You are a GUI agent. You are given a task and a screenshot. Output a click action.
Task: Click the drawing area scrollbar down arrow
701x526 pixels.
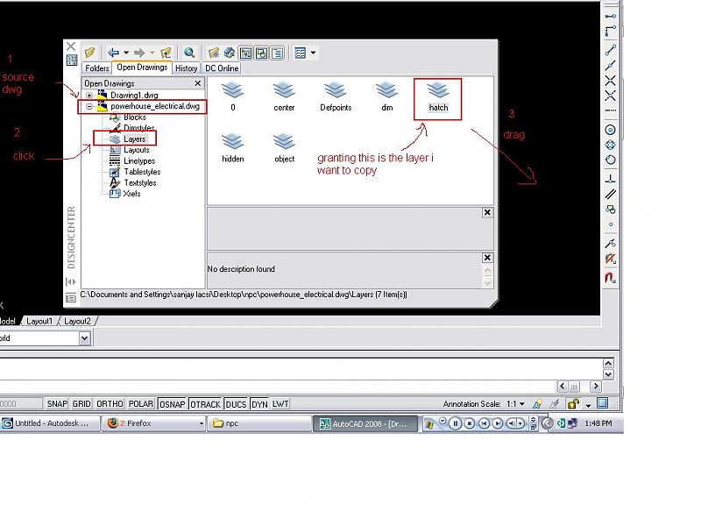[608, 374]
